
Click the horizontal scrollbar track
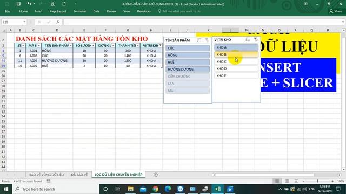coord(277,175)
